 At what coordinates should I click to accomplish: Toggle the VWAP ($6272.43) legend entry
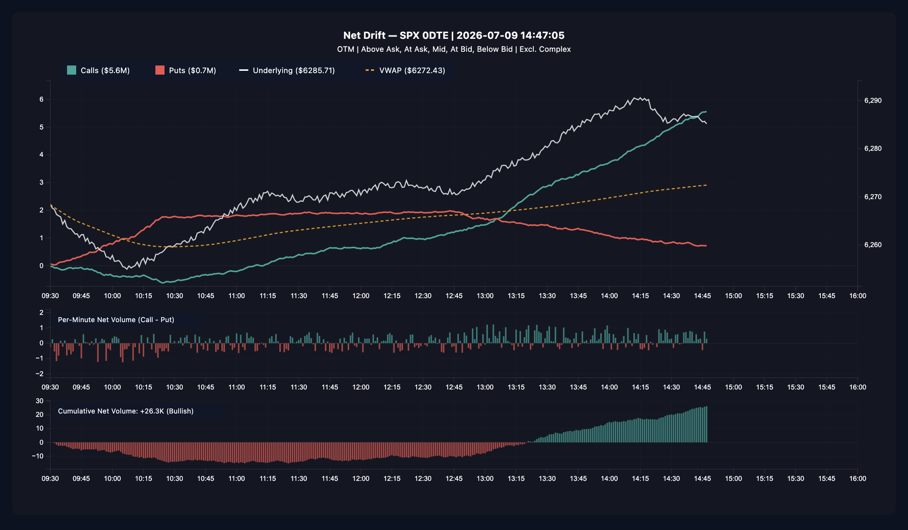click(405, 70)
